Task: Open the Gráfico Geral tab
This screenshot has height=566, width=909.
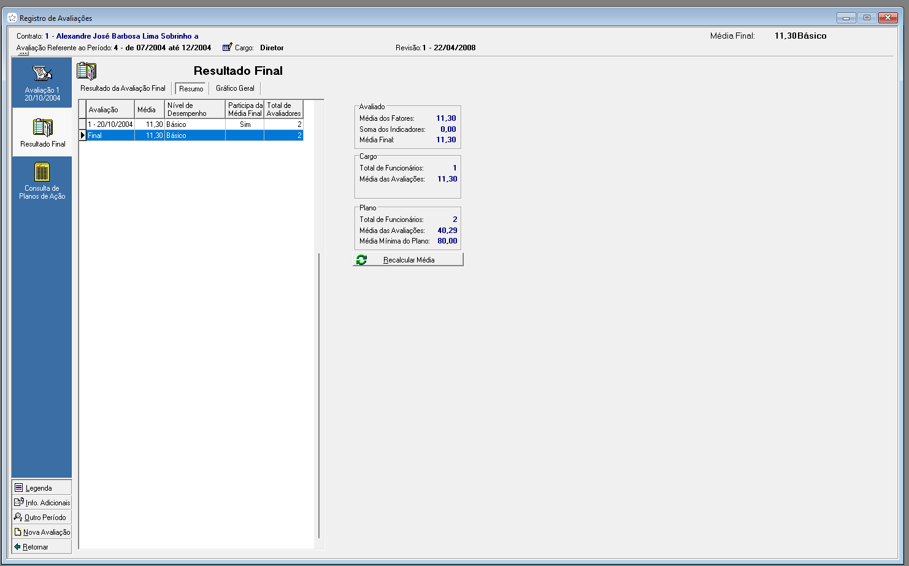Action: point(235,88)
